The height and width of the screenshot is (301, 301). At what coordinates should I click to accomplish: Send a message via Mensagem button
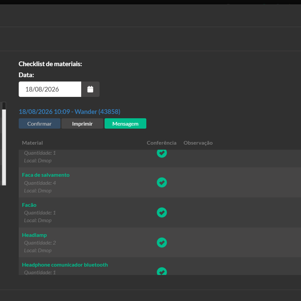pyautogui.click(x=125, y=123)
